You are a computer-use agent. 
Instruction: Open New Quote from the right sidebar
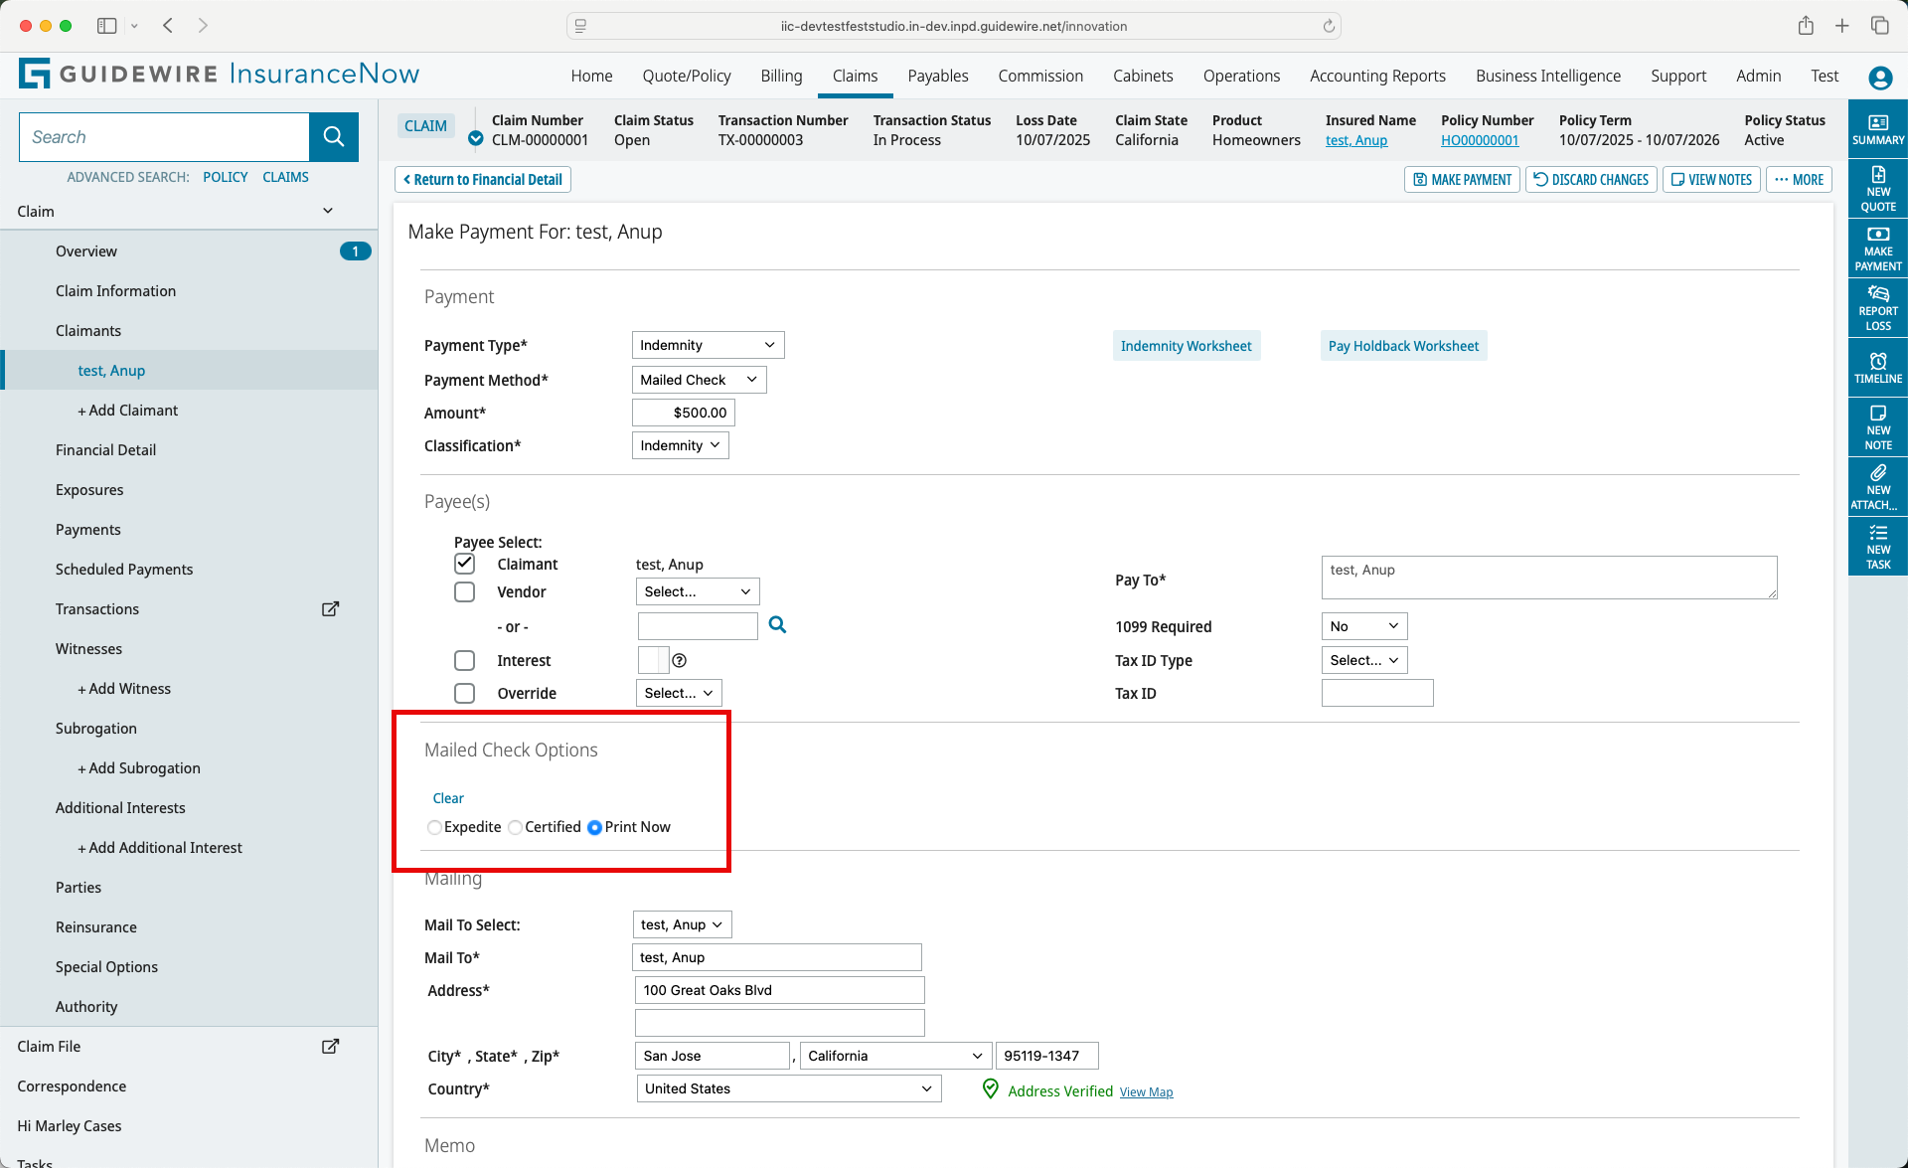click(1877, 189)
